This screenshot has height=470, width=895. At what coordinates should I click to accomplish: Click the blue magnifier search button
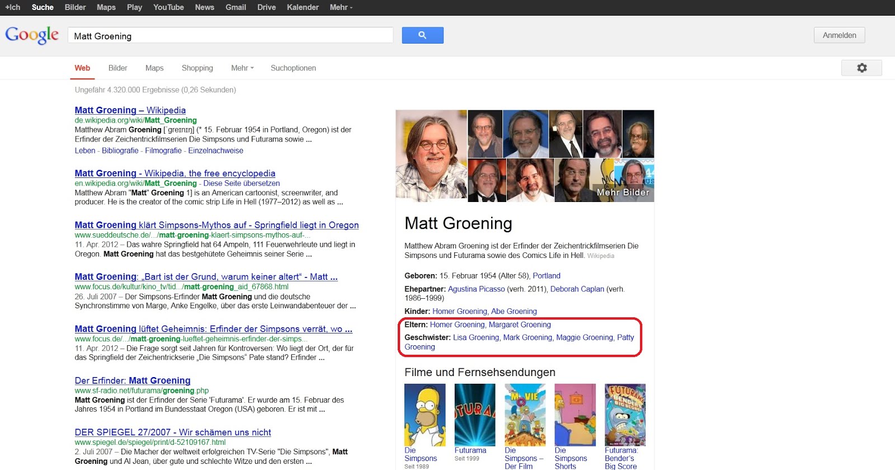click(x=422, y=35)
